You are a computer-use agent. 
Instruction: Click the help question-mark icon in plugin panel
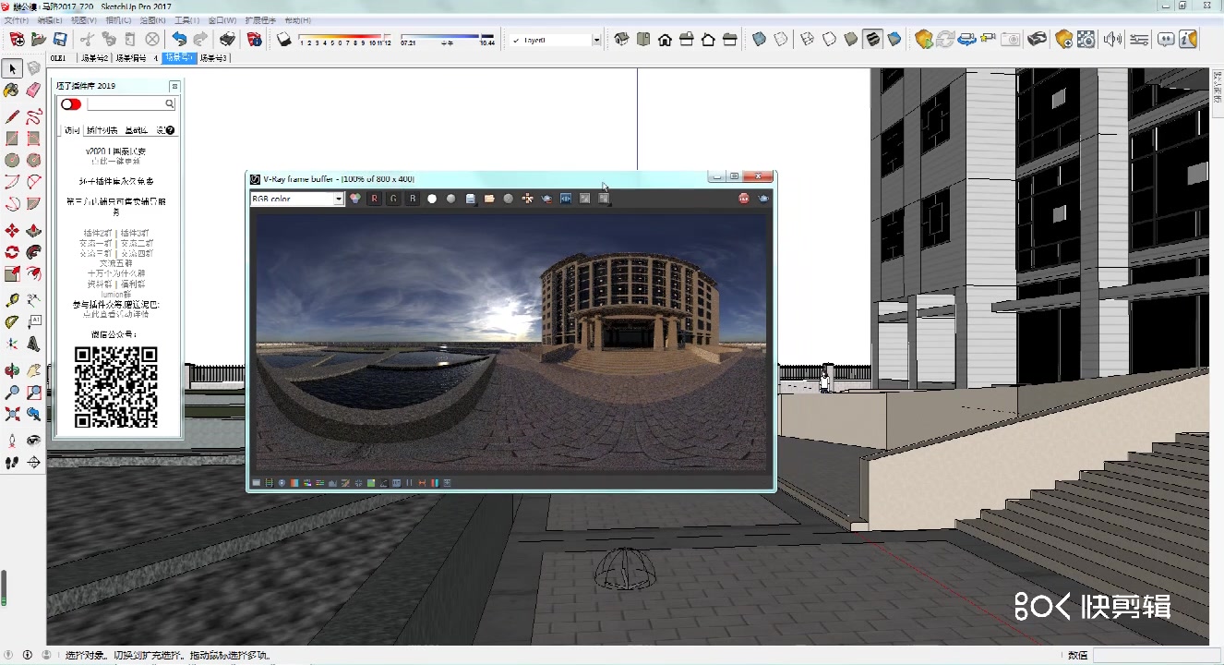[171, 130]
